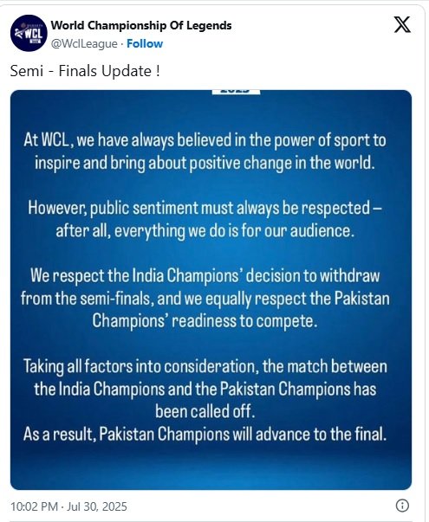The width and height of the screenshot is (429, 522).
Task: Click the WCL profile avatar
Action: point(29,33)
